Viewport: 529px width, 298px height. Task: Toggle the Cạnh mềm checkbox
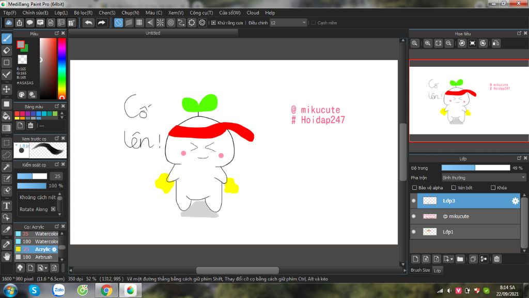pos(314,23)
